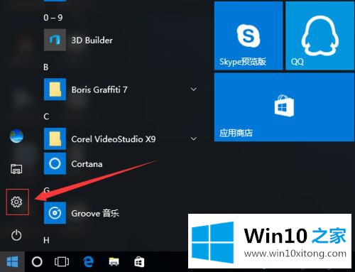Open File Explorer on taskbar

114,262
